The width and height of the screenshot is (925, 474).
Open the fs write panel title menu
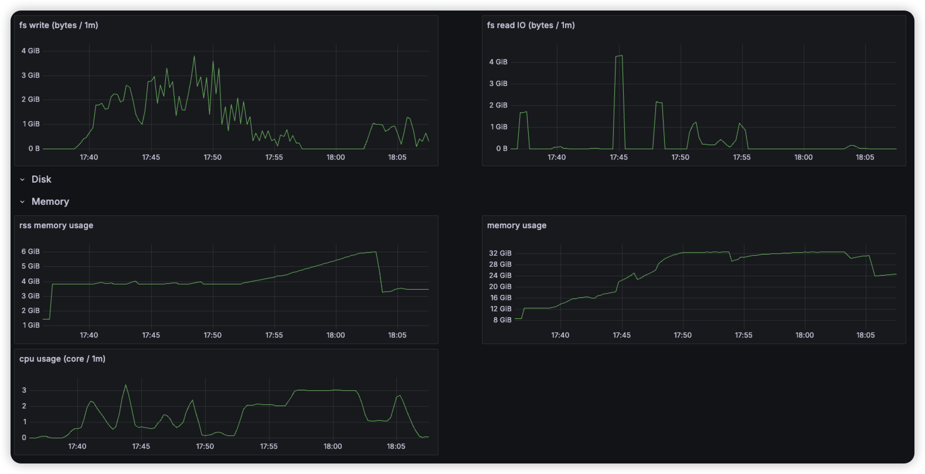pos(59,25)
